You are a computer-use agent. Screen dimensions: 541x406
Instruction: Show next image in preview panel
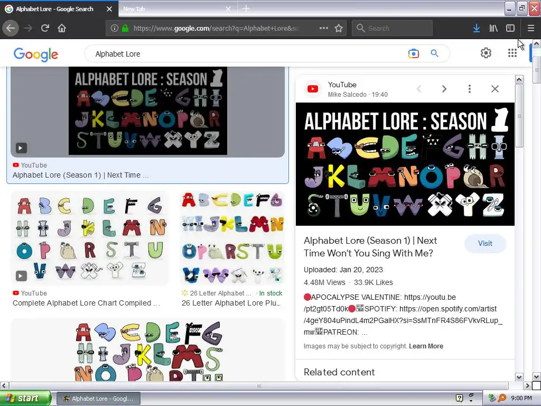pos(444,89)
